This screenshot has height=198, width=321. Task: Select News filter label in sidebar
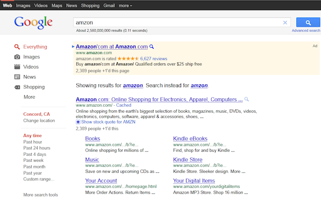30,77
